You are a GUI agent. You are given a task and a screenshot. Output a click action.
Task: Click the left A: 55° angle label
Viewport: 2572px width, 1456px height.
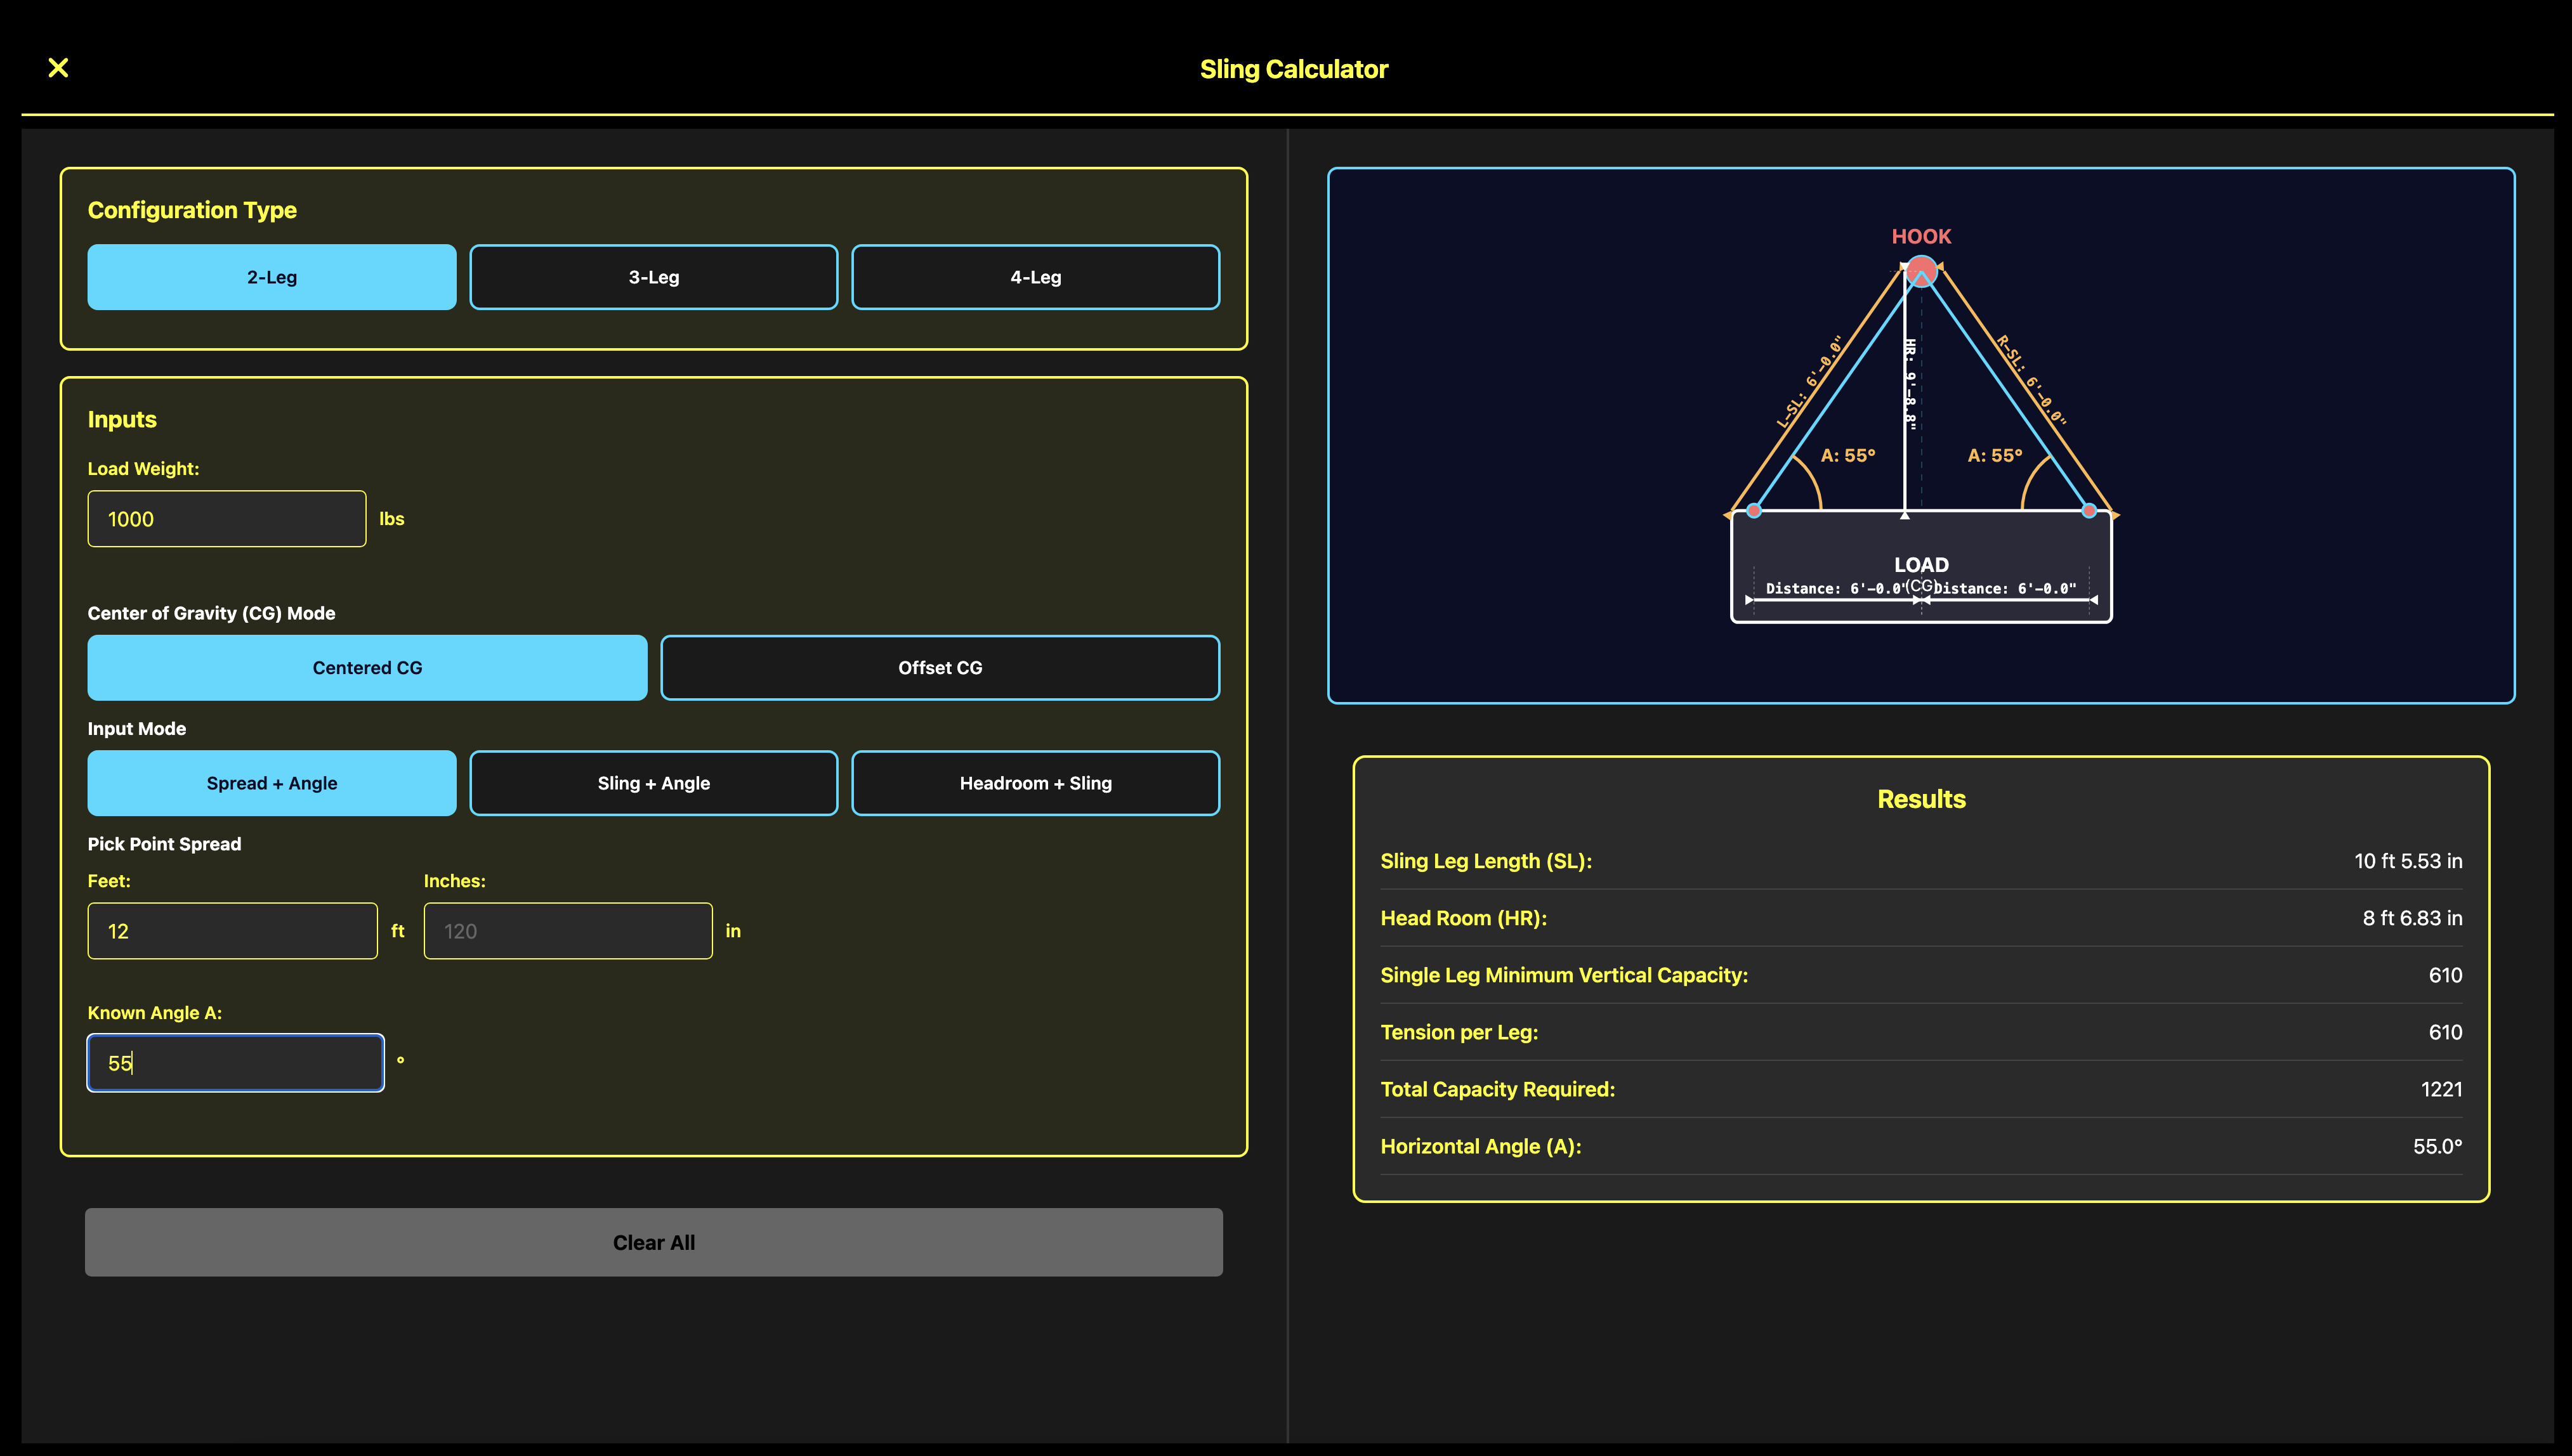click(1847, 455)
